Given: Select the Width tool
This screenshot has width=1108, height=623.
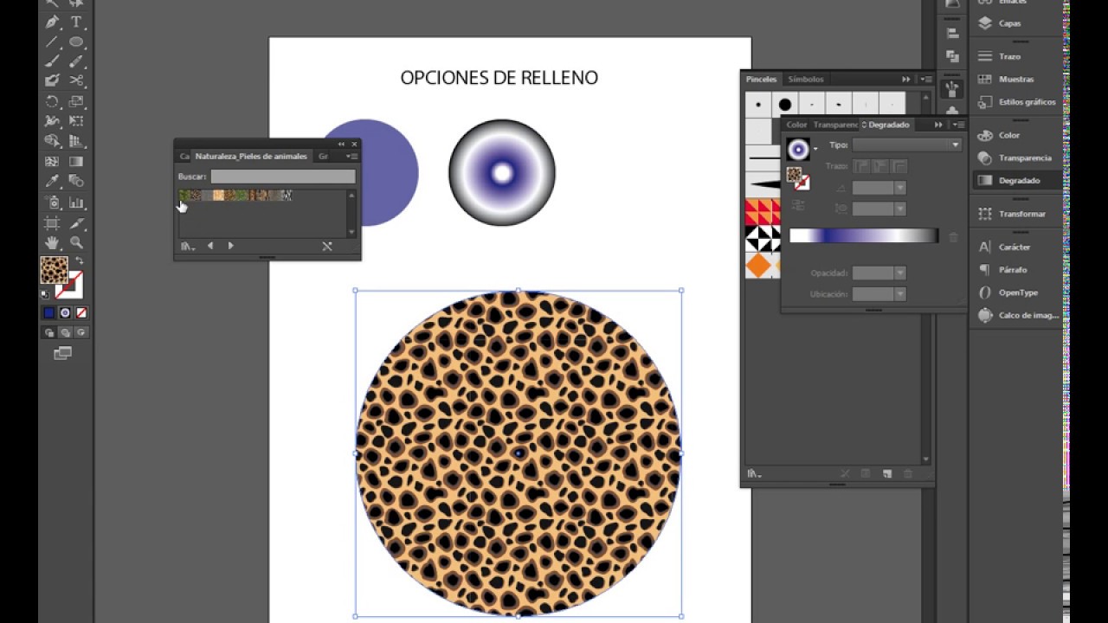Looking at the screenshot, I should (x=52, y=121).
